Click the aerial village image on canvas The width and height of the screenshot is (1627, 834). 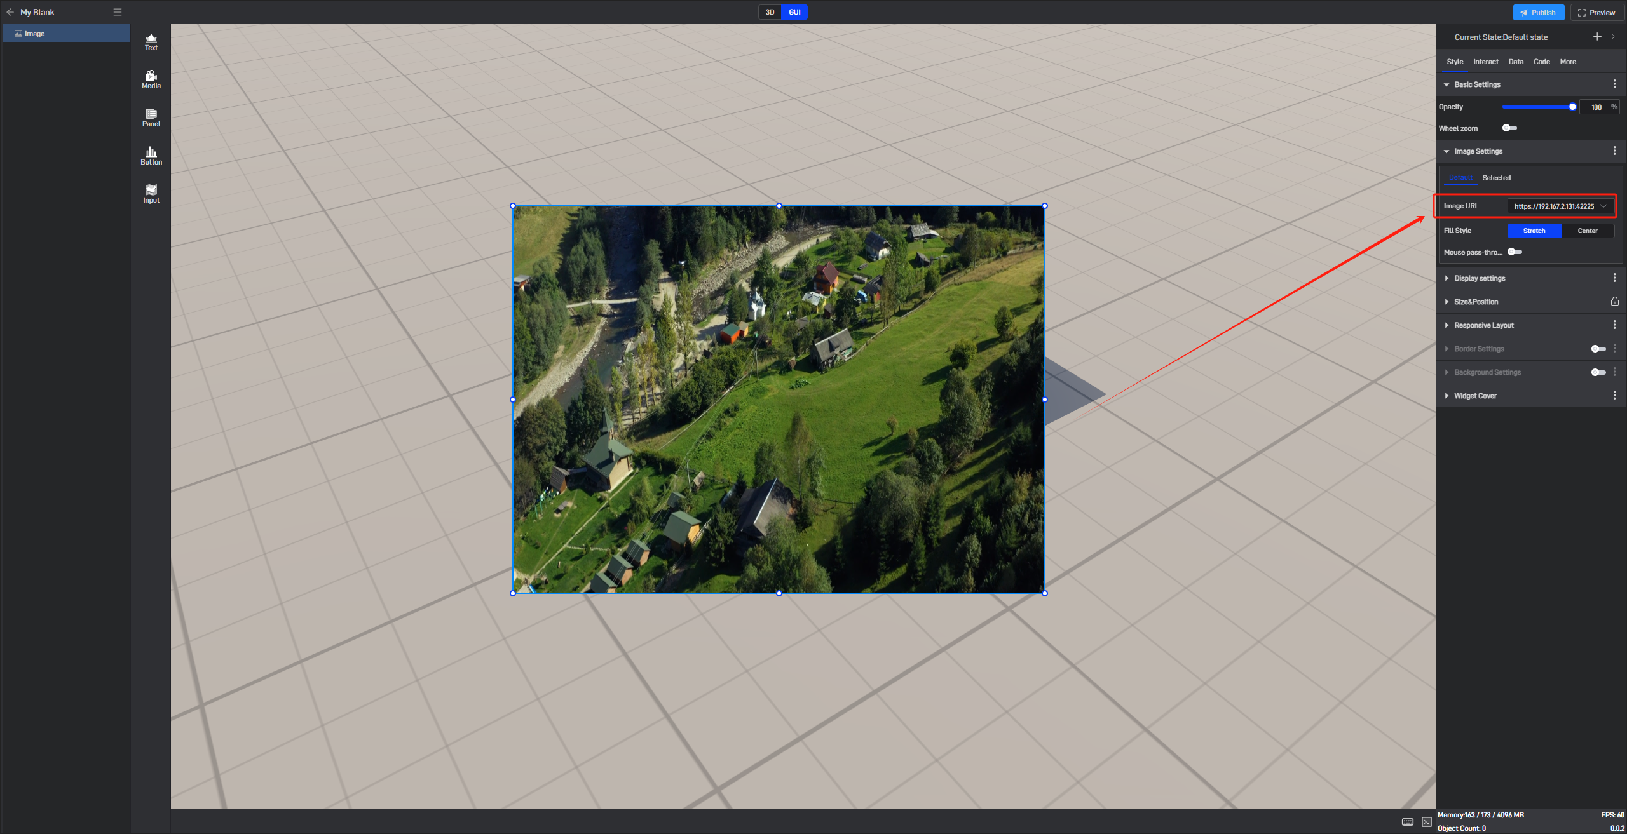pos(779,400)
